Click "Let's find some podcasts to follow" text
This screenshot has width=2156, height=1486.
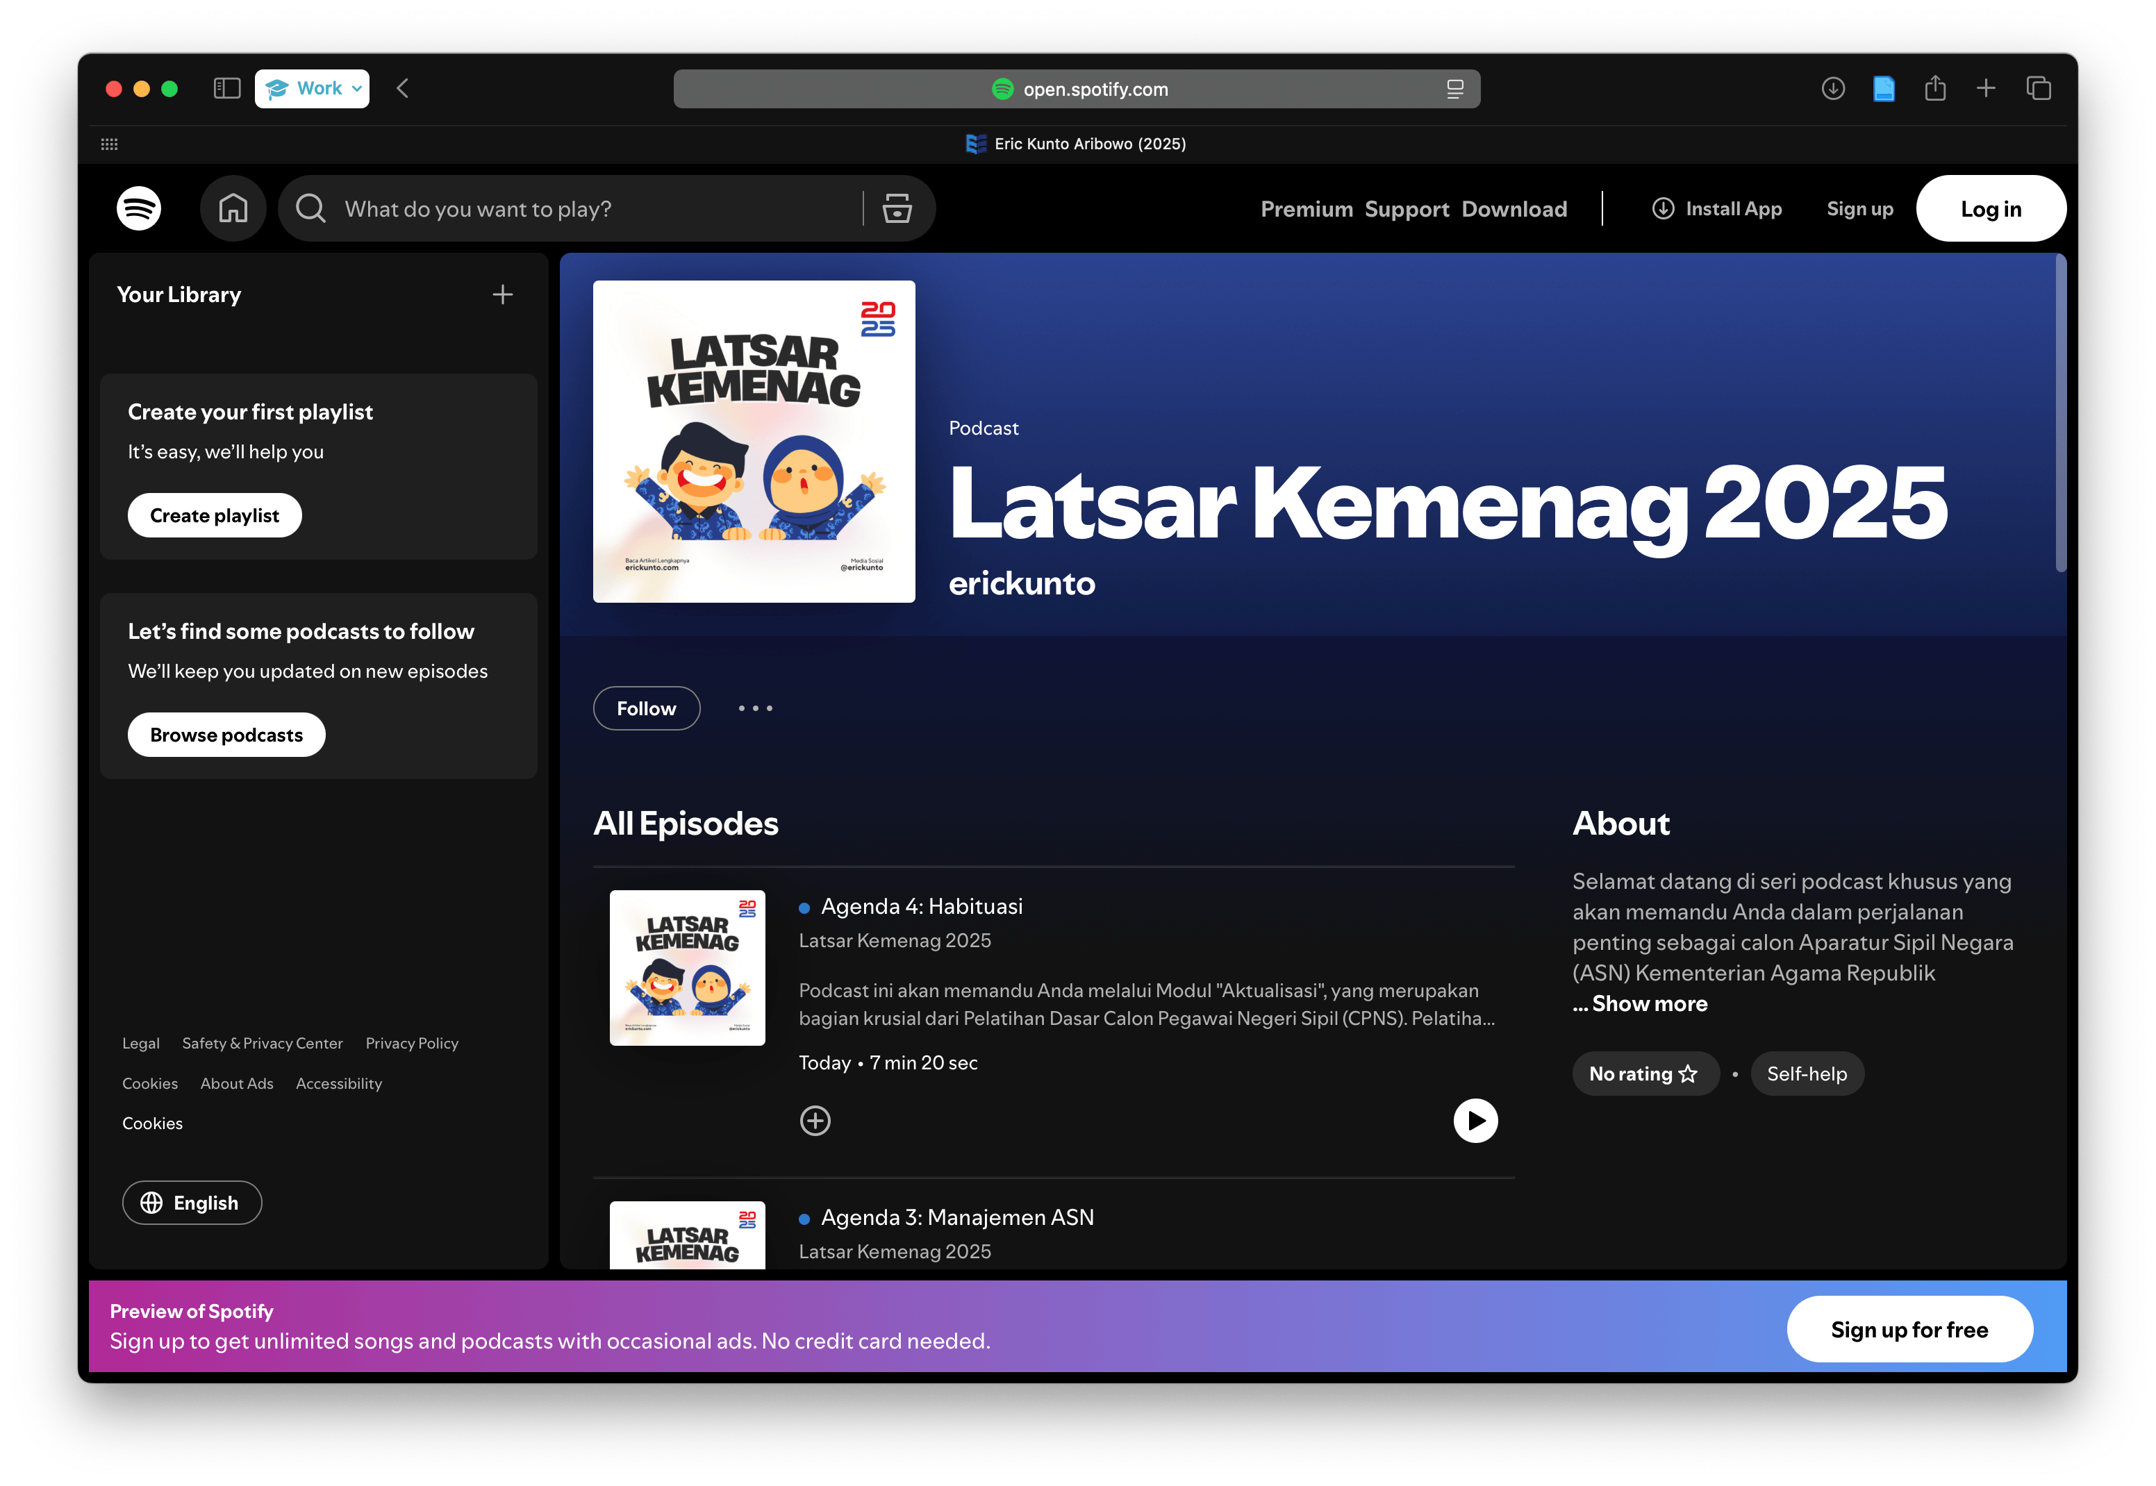coord(301,631)
